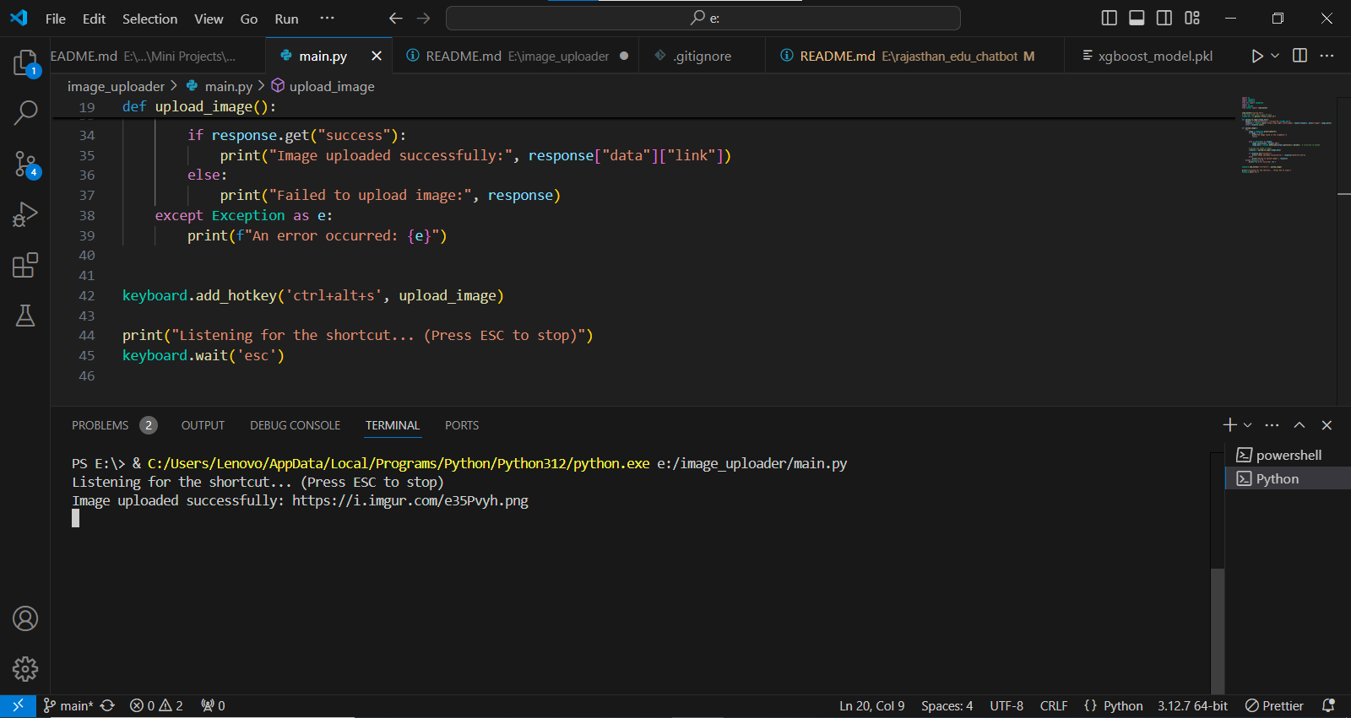Open terminal panel More Actions ellipsis

click(1272, 425)
